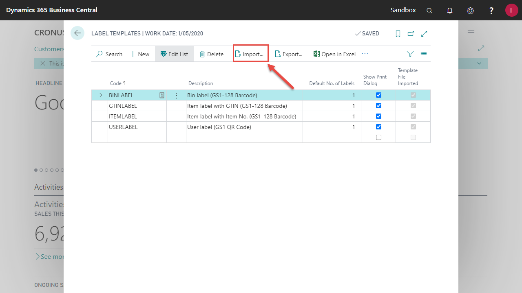Search the label templates list
522x293 pixels.
[109, 54]
